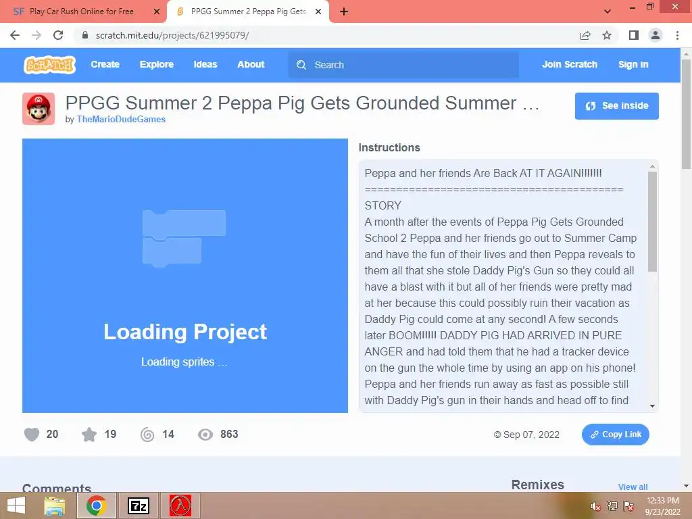Open the About page
The width and height of the screenshot is (692, 519).
(251, 64)
